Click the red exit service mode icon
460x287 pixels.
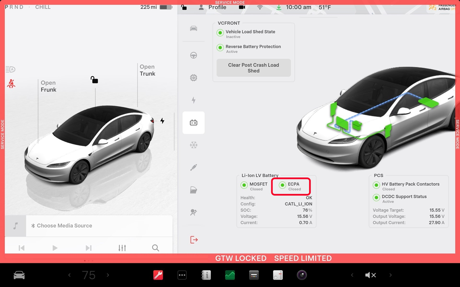(194, 240)
